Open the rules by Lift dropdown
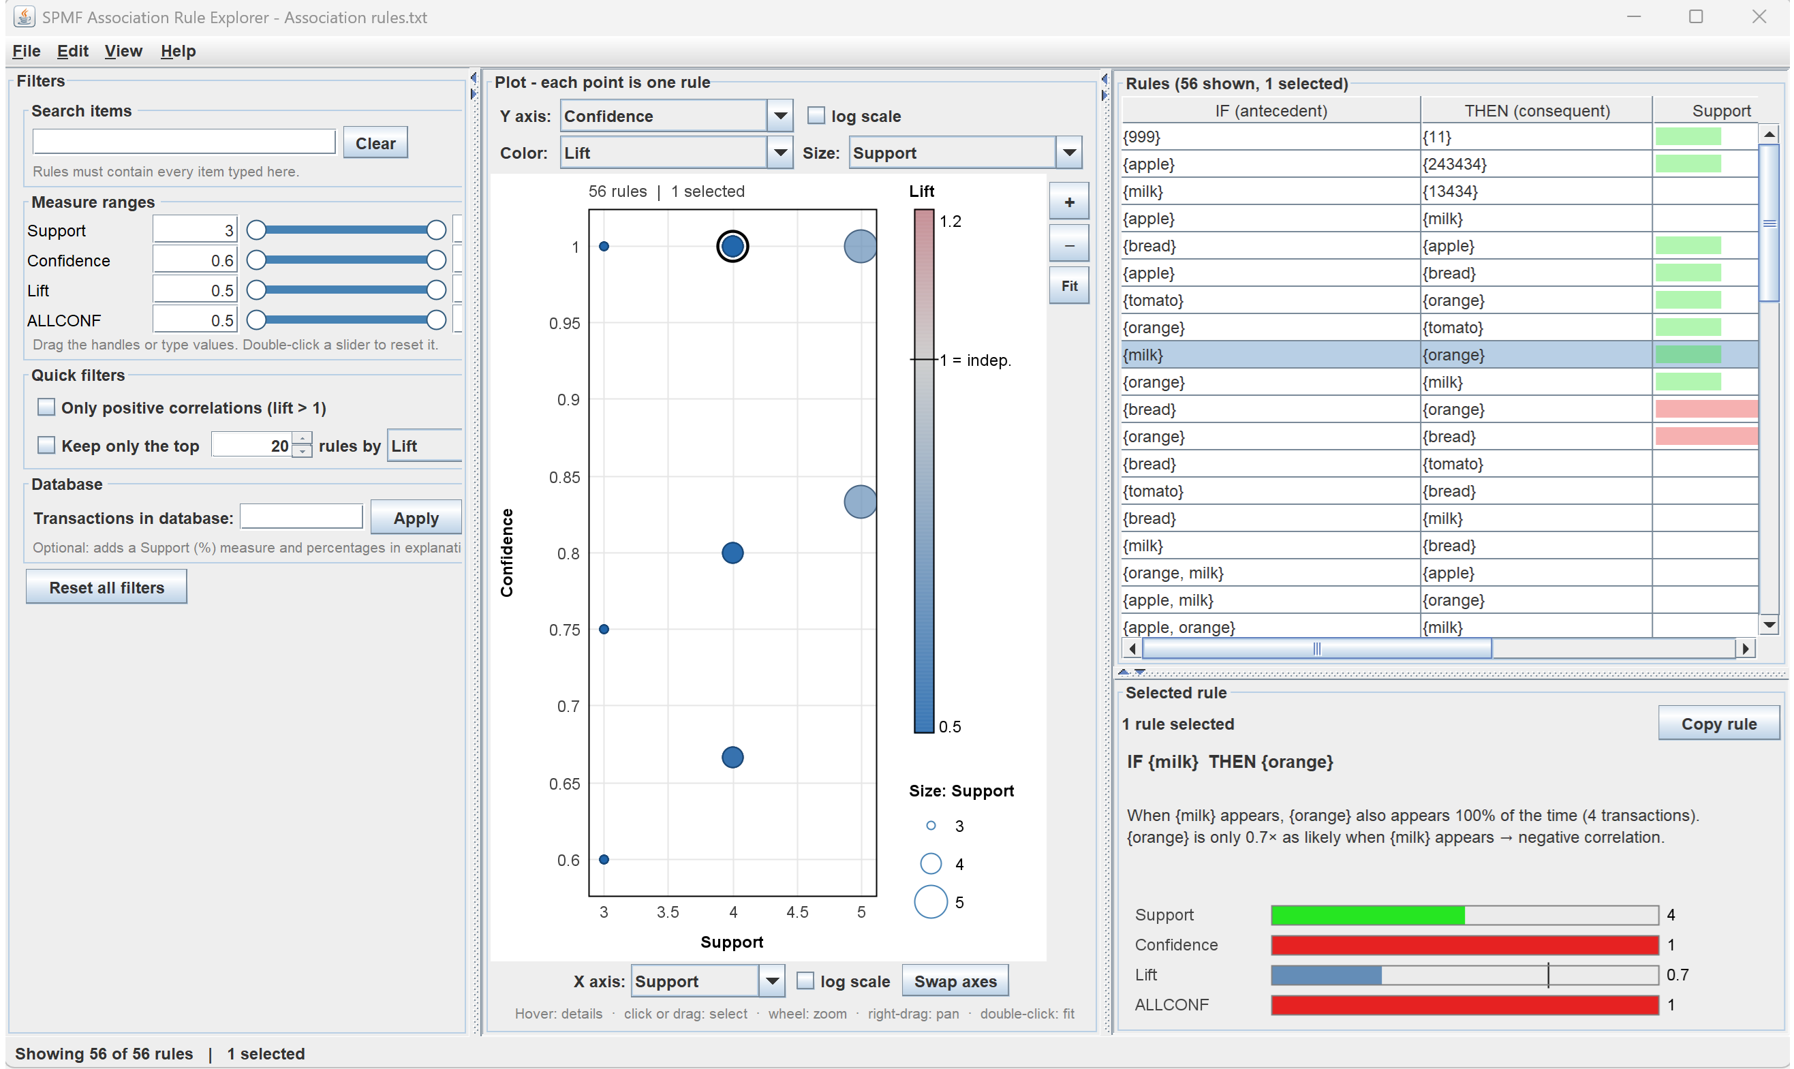1794x1069 pixels. [424, 446]
